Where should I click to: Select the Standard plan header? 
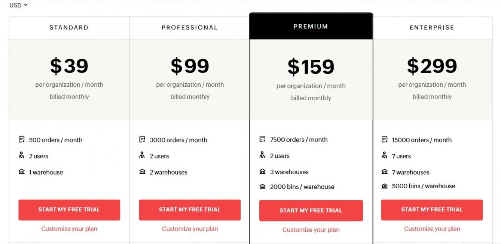coord(69,28)
